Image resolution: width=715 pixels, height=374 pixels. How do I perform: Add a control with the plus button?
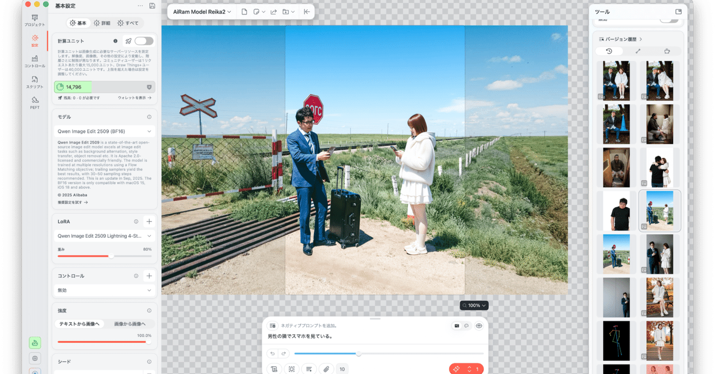[x=149, y=276]
